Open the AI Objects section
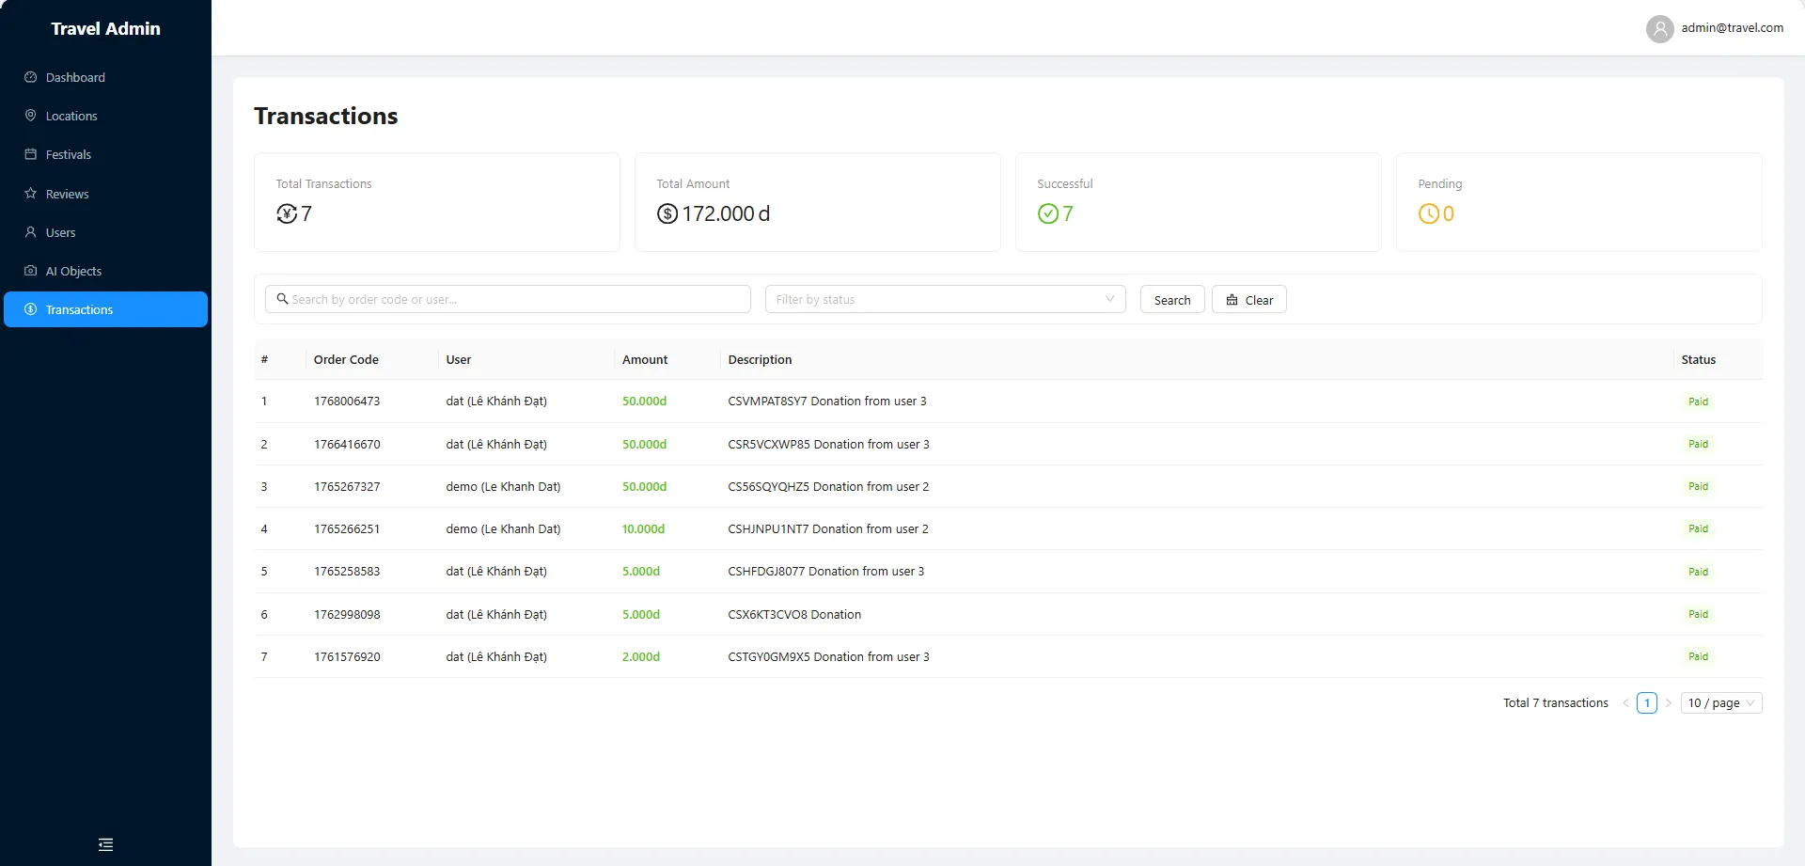Screen dimensions: 1805x866 pyautogui.click(x=105, y=271)
